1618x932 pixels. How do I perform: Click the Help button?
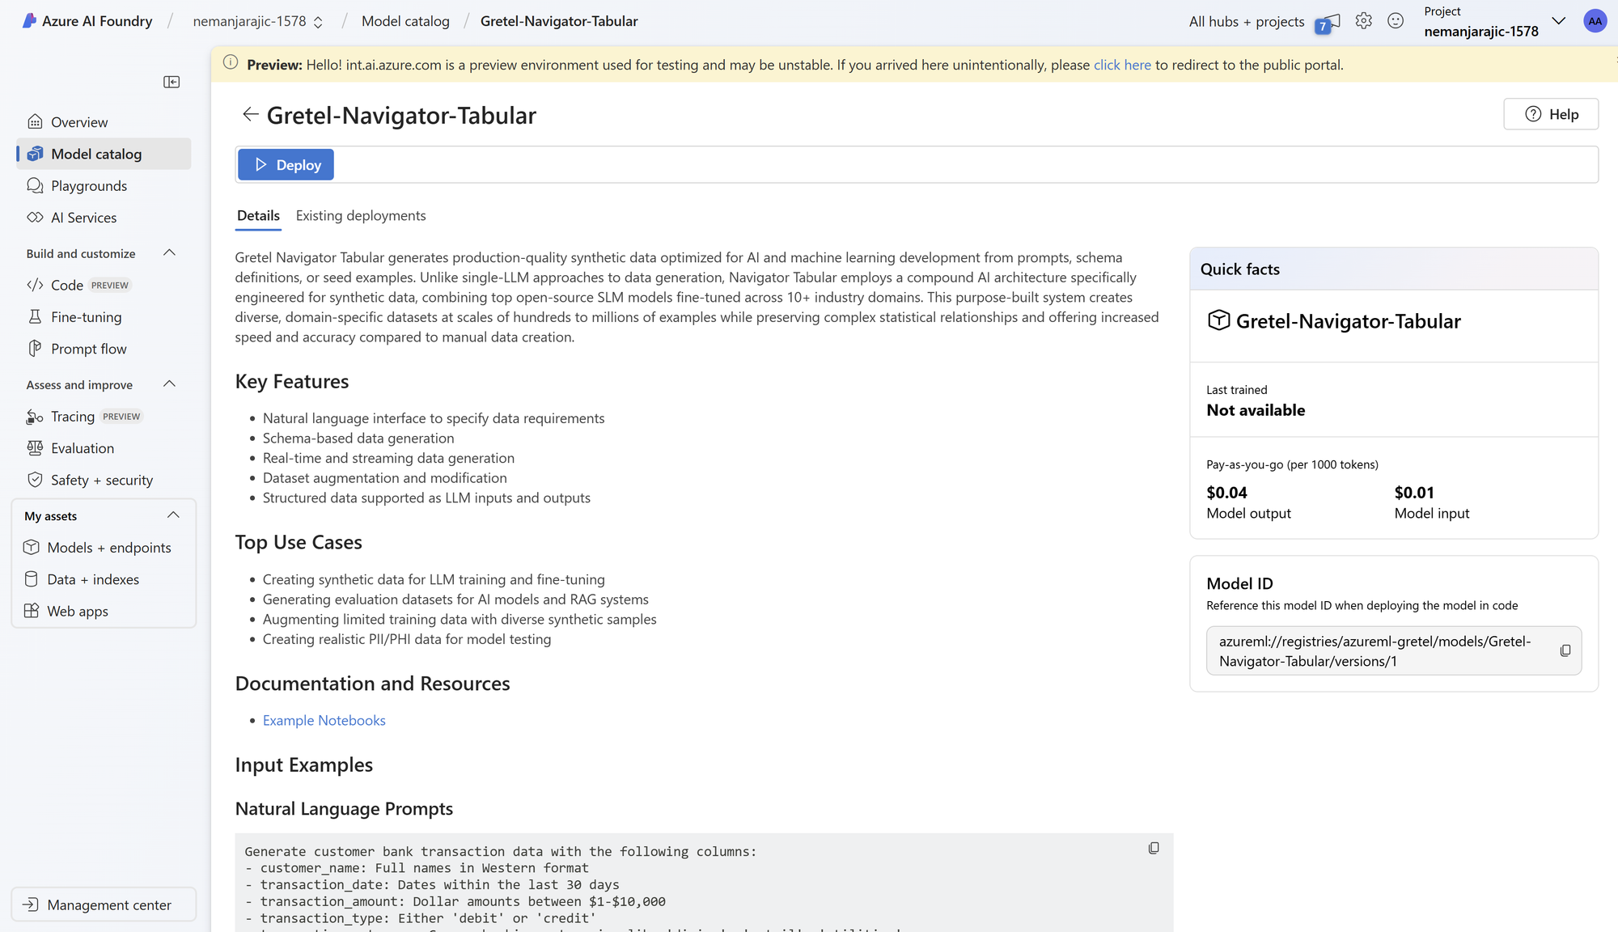pos(1551,114)
